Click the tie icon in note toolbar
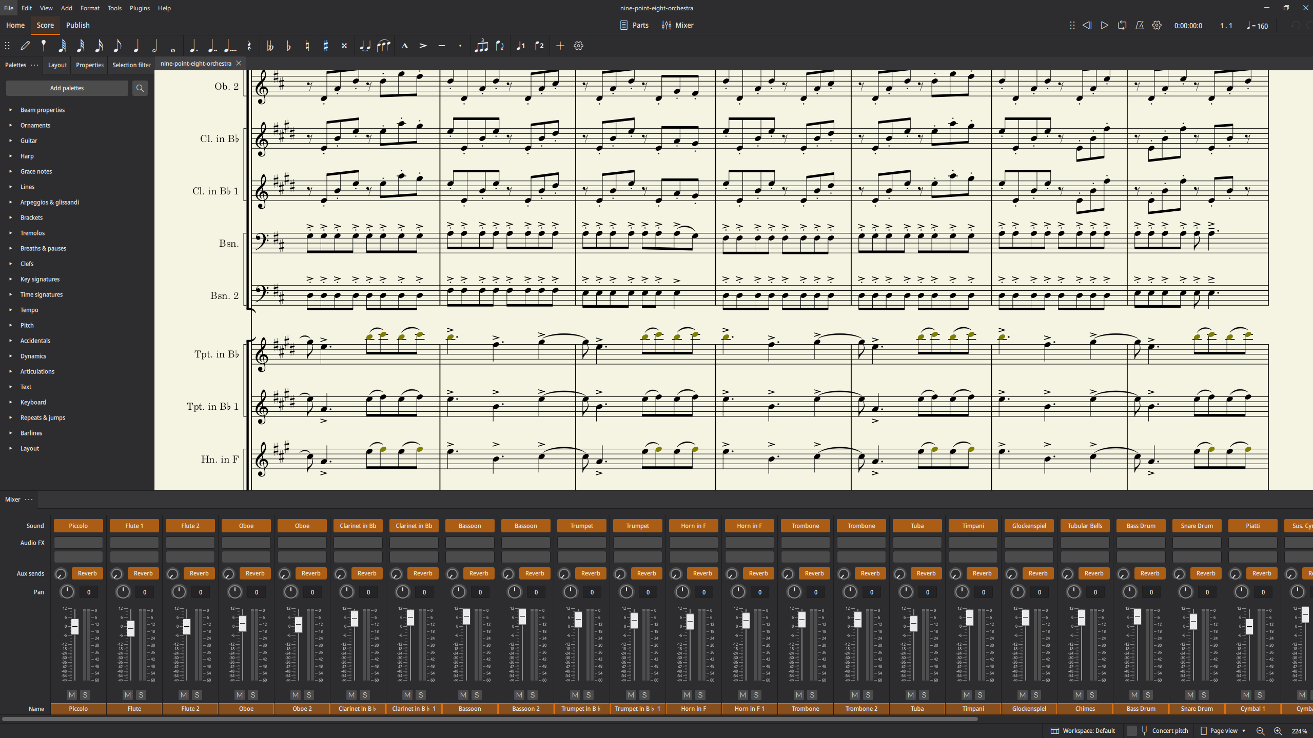Screen dimensions: 1313x738 [x=365, y=46]
